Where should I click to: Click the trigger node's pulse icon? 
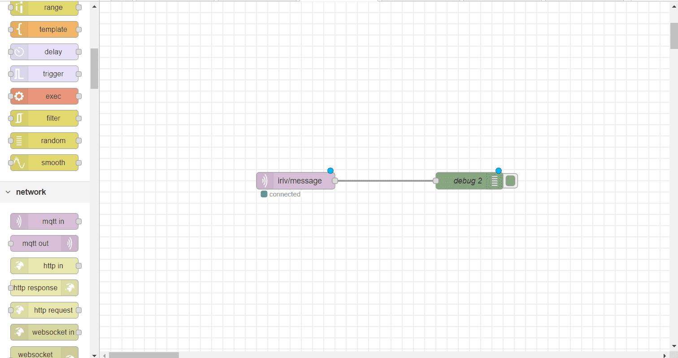coord(18,74)
